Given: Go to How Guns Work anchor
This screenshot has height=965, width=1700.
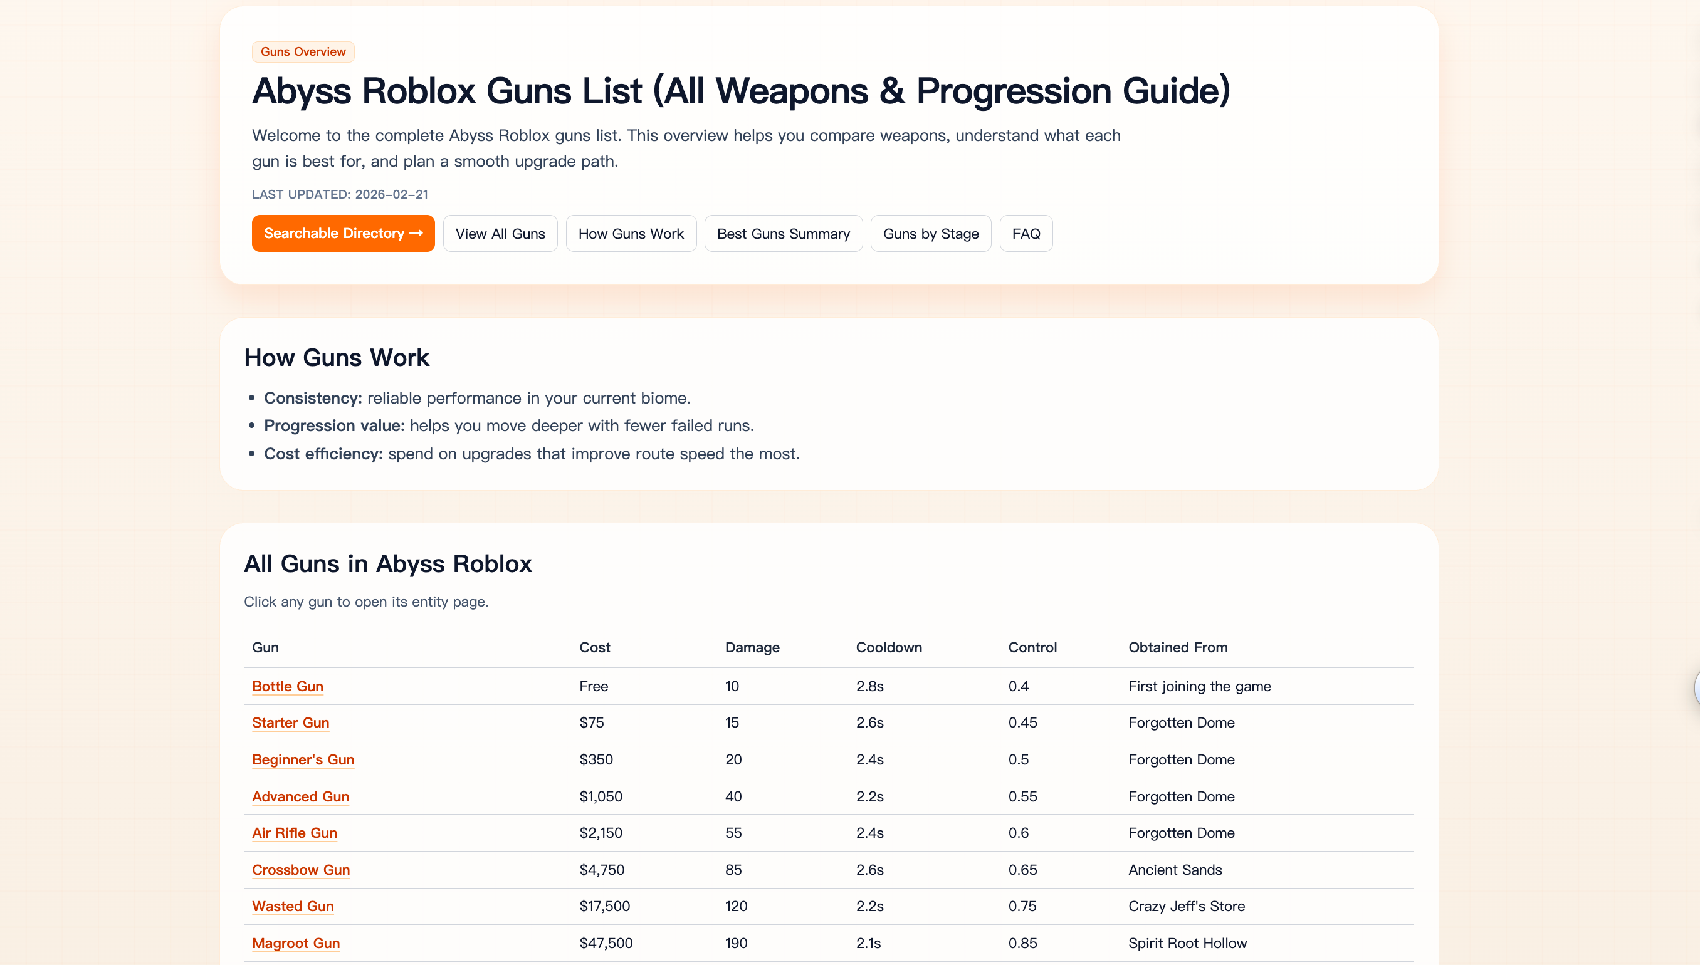Looking at the screenshot, I should (x=631, y=234).
